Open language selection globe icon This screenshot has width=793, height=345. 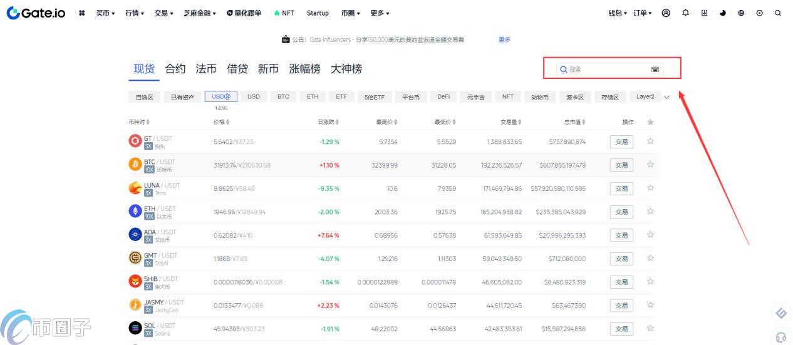coord(741,13)
